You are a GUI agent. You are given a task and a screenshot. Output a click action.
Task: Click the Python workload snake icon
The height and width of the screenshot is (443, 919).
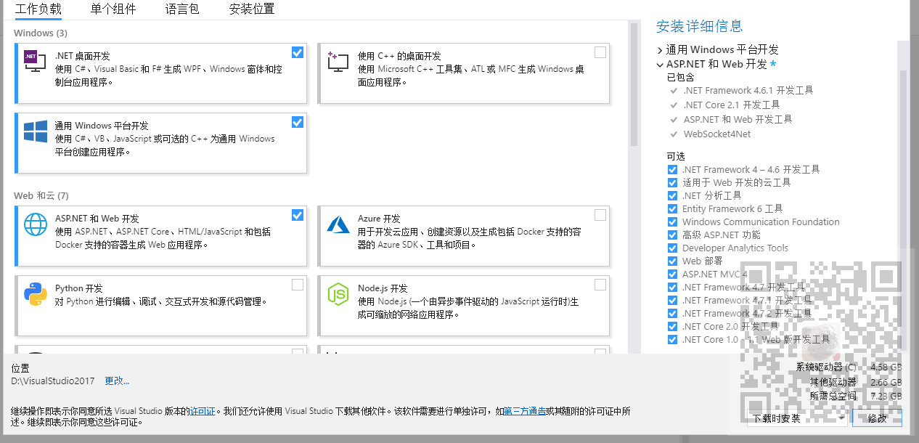pyautogui.click(x=35, y=294)
